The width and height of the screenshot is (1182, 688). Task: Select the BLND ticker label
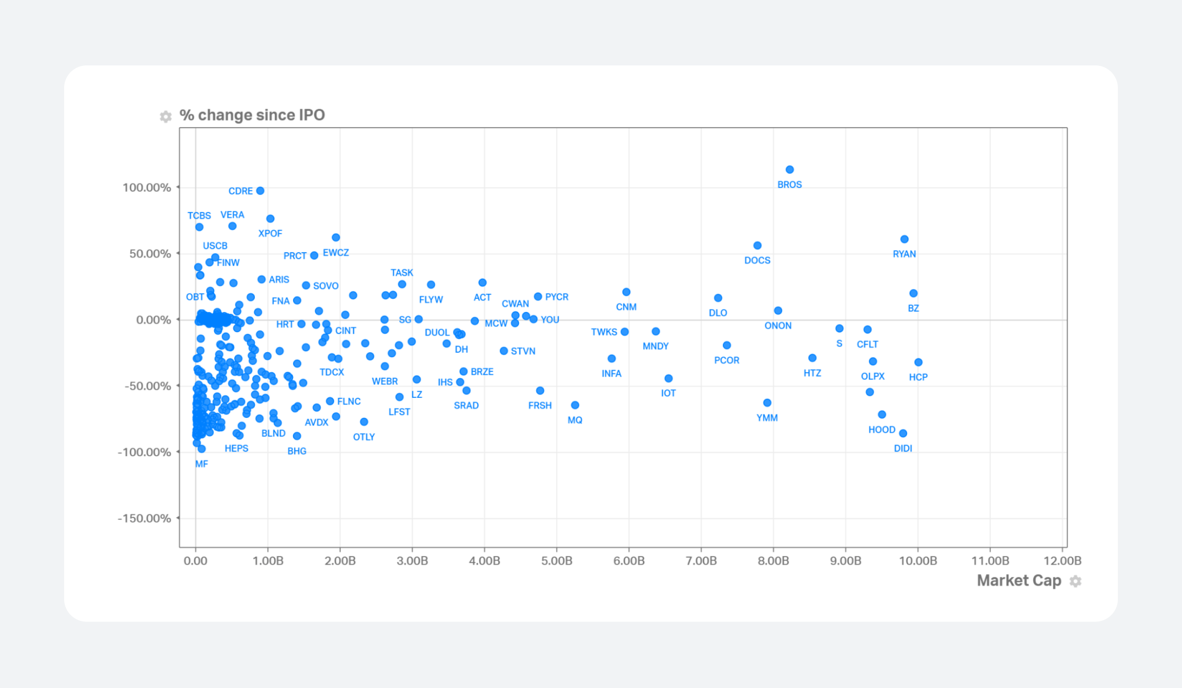[273, 433]
